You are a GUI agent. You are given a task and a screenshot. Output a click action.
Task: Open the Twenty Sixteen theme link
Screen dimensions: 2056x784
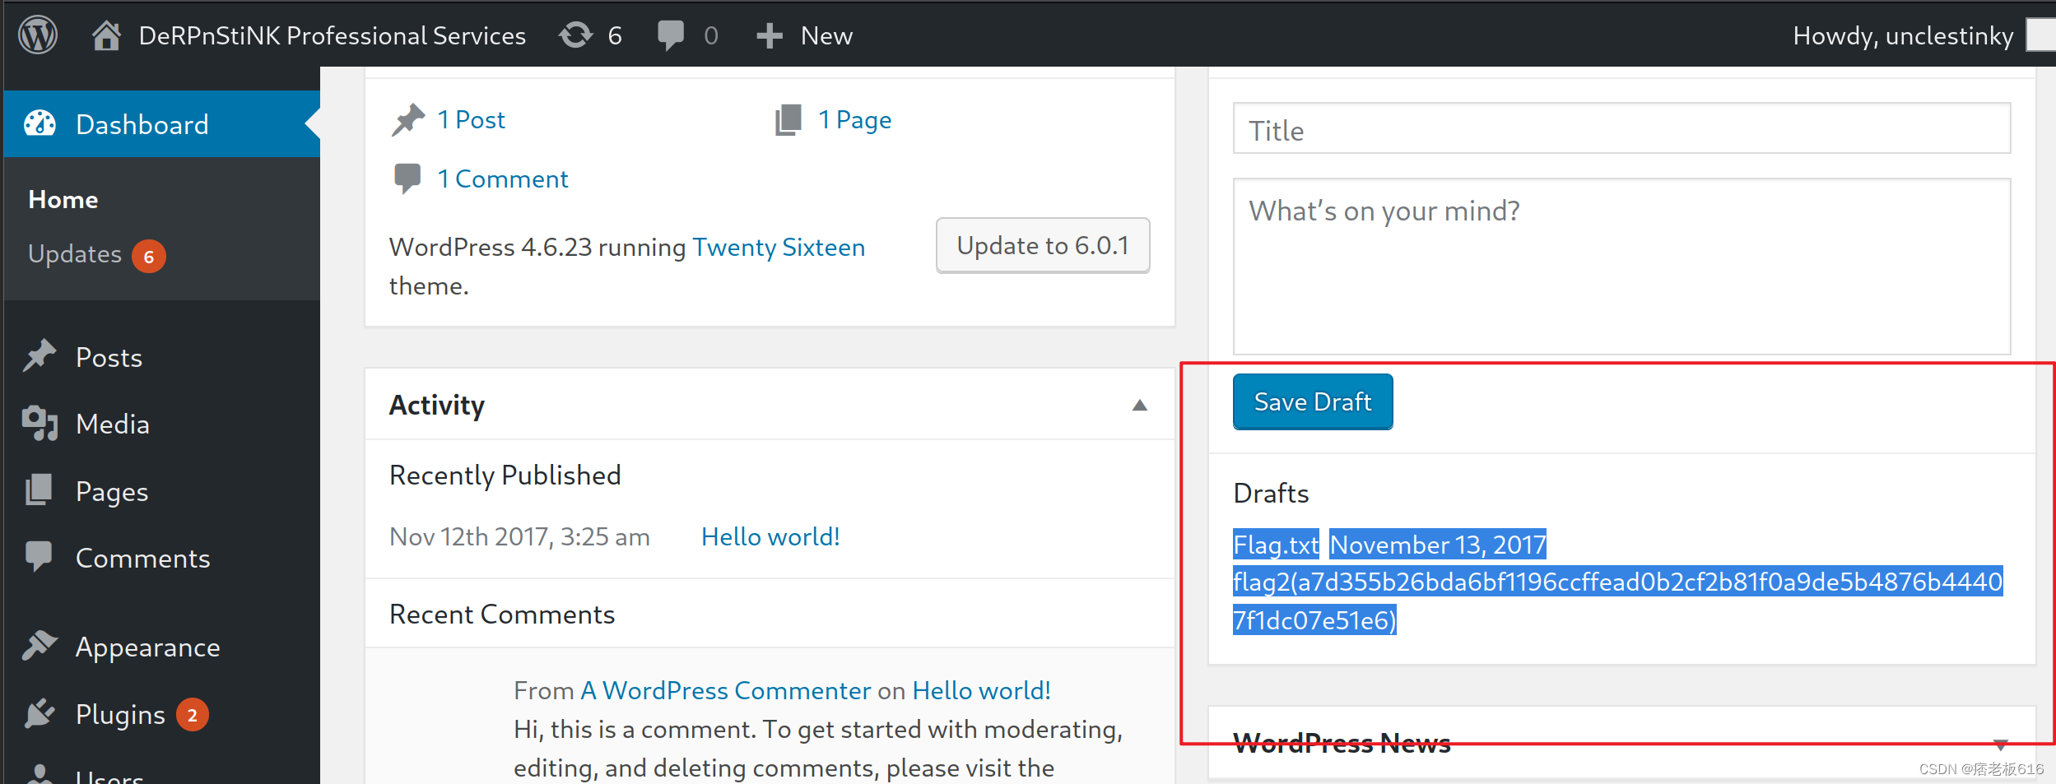point(779,248)
